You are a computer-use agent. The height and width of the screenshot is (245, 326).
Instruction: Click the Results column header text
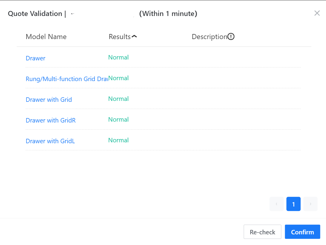(120, 37)
